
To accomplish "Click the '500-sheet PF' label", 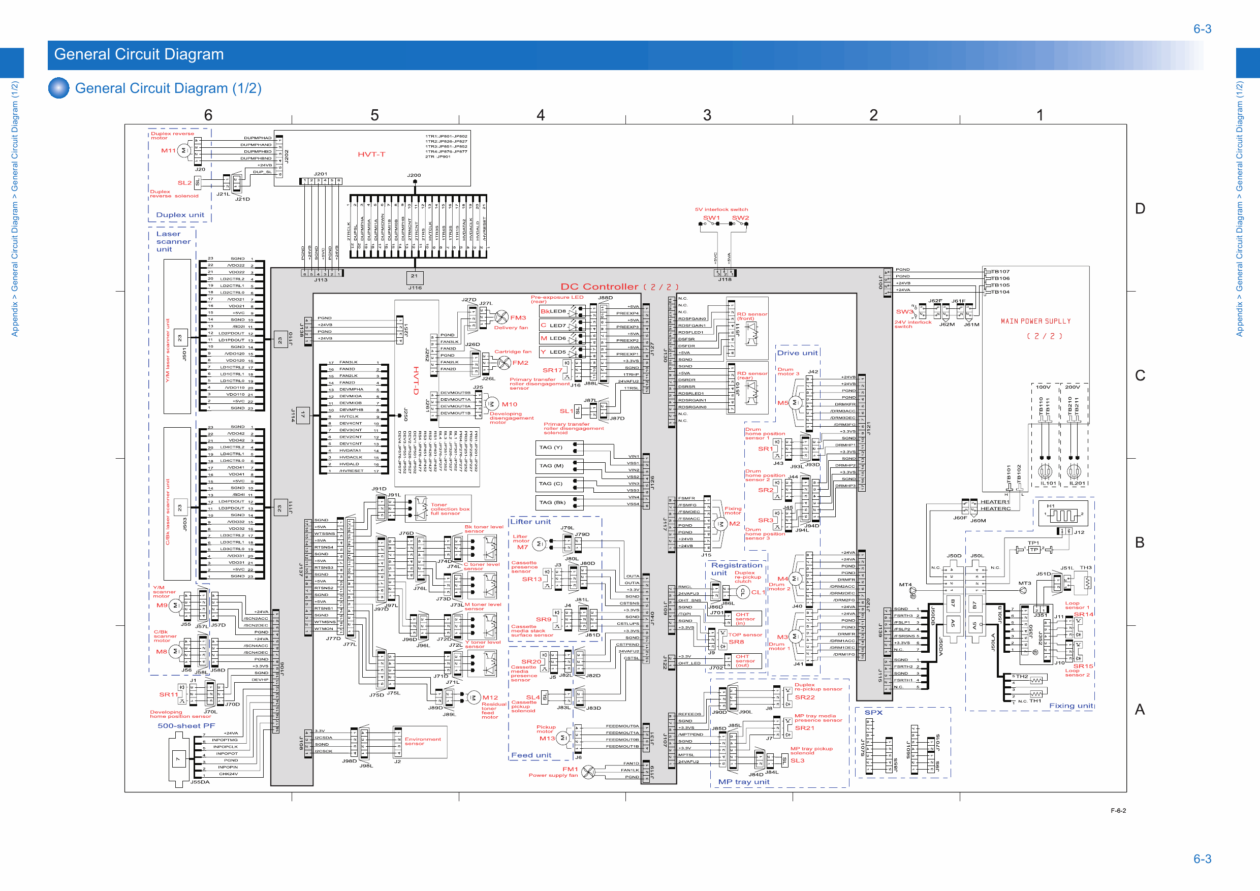I will [186, 726].
